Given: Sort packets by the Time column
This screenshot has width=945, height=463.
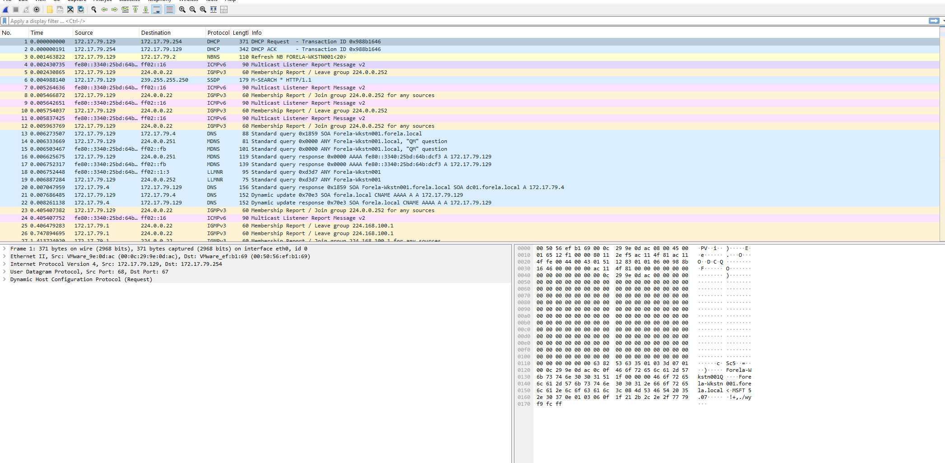Looking at the screenshot, I should (x=51, y=32).
